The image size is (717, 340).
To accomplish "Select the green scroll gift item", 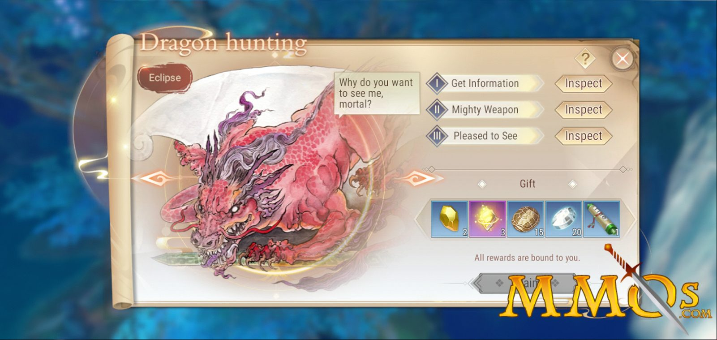I will tap(602, 219).
